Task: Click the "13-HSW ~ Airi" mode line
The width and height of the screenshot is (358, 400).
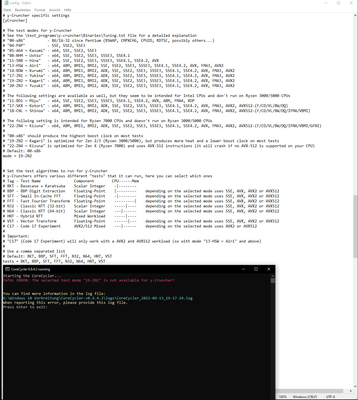Action: coord(113,66)
